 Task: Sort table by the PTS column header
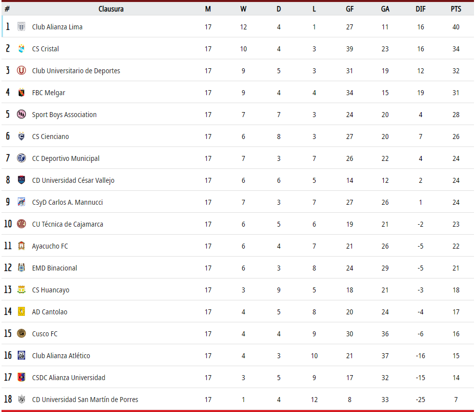pos(456,9)
